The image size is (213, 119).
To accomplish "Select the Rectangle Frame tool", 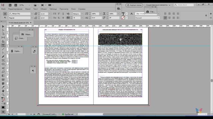I will click(3, 60).
